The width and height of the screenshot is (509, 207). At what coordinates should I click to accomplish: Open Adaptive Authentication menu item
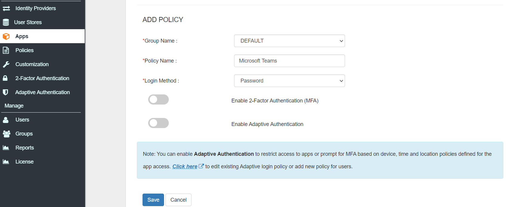(x=42, y=92)
